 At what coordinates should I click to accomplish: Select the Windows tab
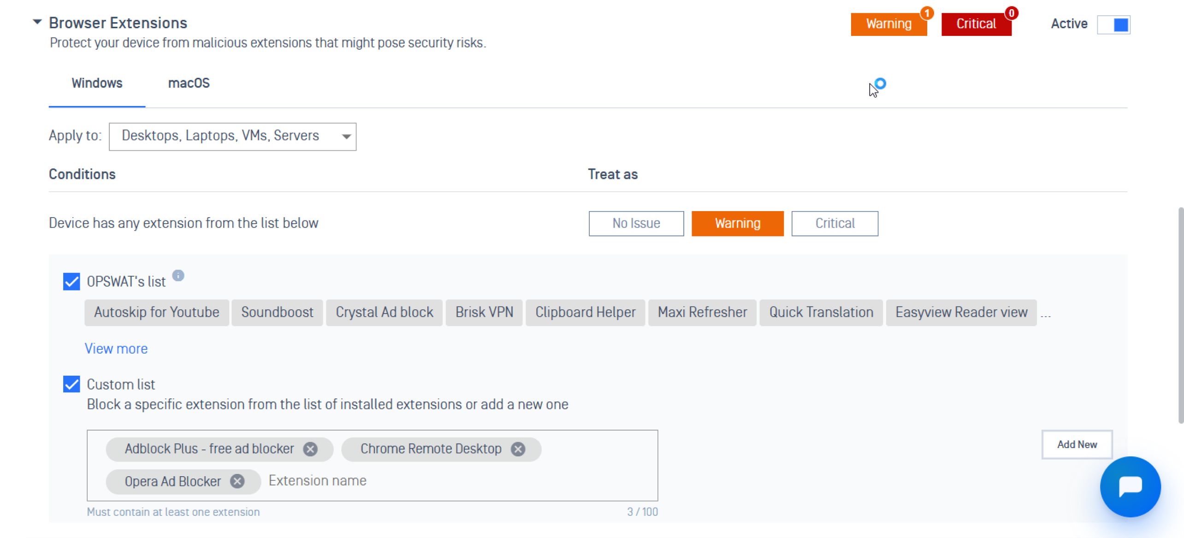pyautogui.click(x=97, y=83)
